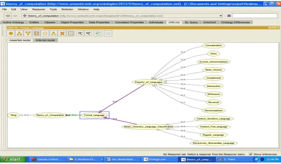281x164 pixels.
Task: Select the Thing node in graph
Action: click(x=13, y=115)
